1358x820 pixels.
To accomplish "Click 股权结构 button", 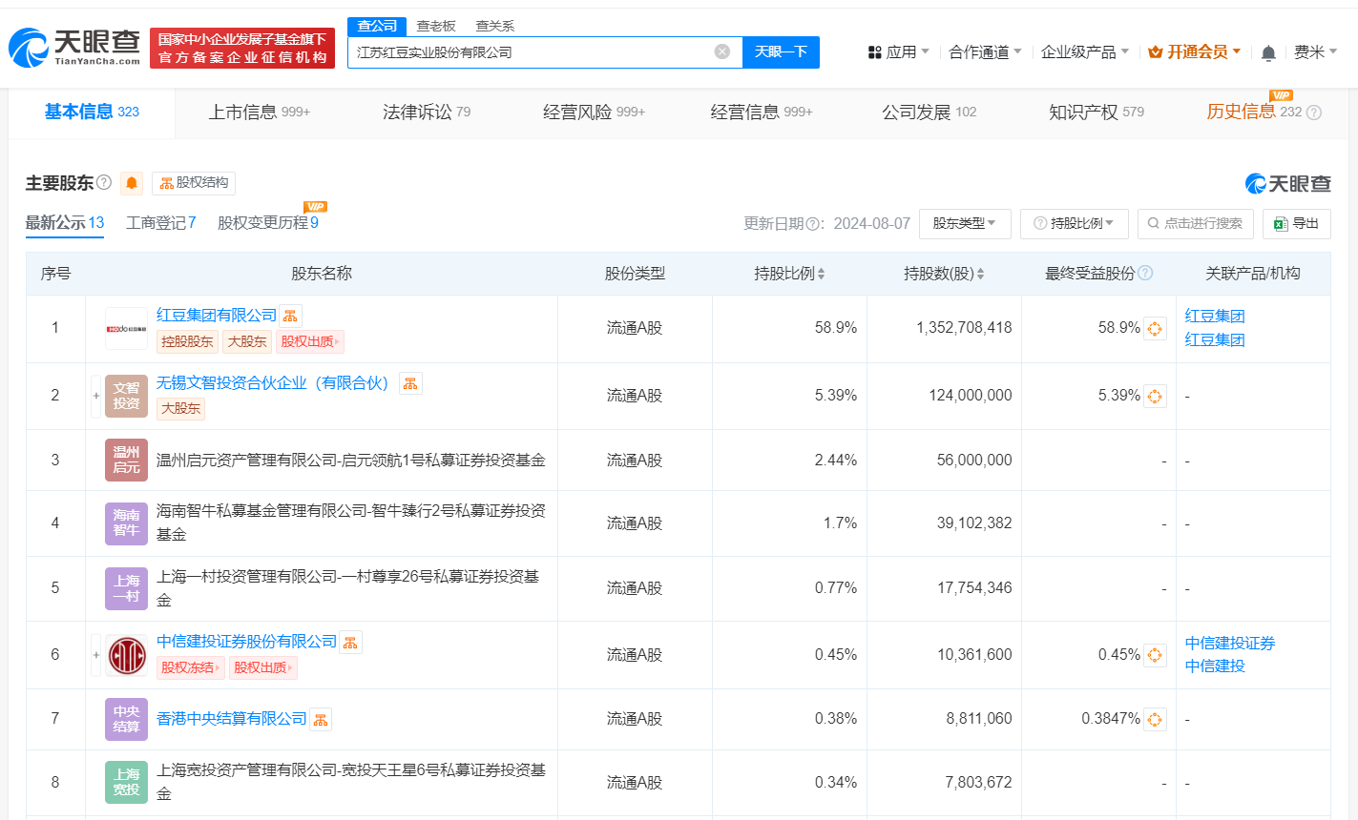I will tap(194, 183).
